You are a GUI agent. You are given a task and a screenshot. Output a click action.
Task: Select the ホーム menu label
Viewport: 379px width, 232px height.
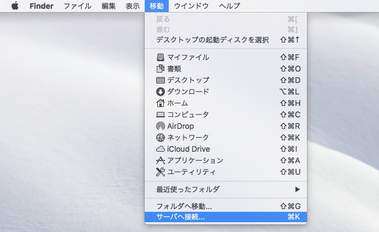tap(177, 103)
